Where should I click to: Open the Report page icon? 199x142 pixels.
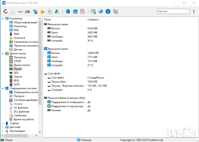point(13,11)
